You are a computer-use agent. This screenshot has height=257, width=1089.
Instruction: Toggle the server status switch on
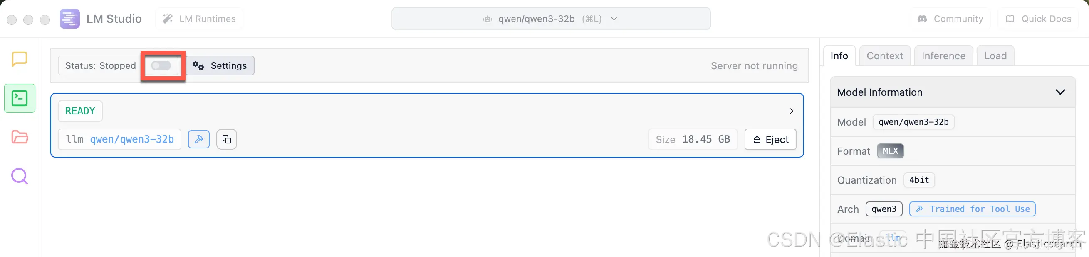161,65
